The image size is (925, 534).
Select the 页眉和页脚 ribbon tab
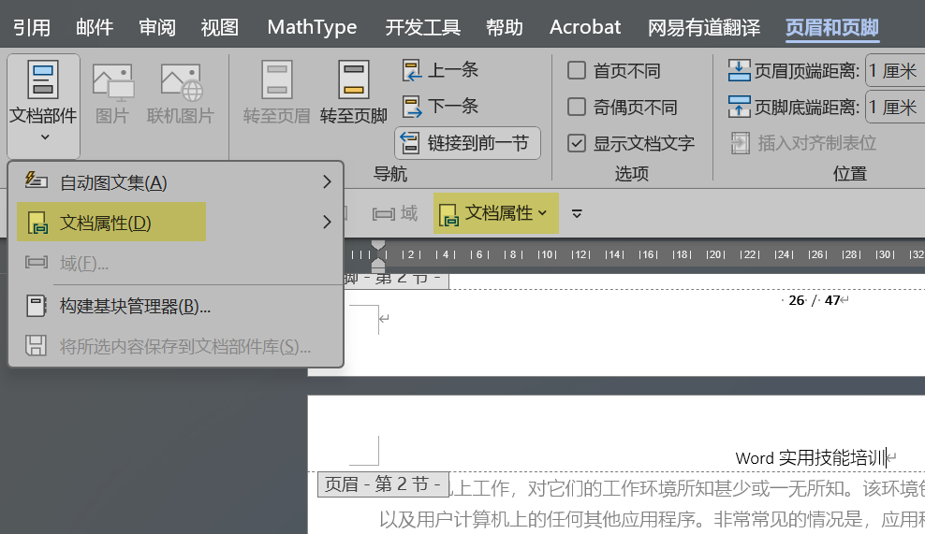[x=832, y=27]
